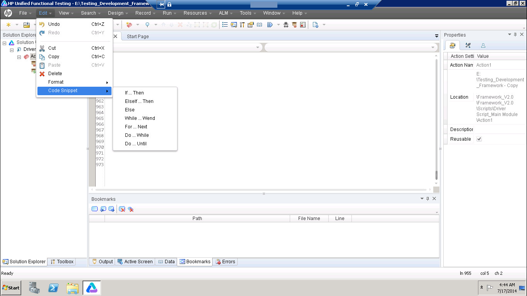Click the Clear All Bookmarks icon
The image size is (527, 296).
tap(131, 209)
